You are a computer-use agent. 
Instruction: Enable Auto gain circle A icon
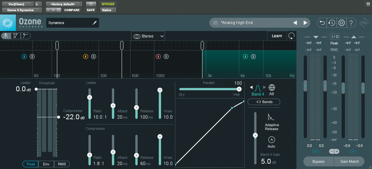coord(271,140)
